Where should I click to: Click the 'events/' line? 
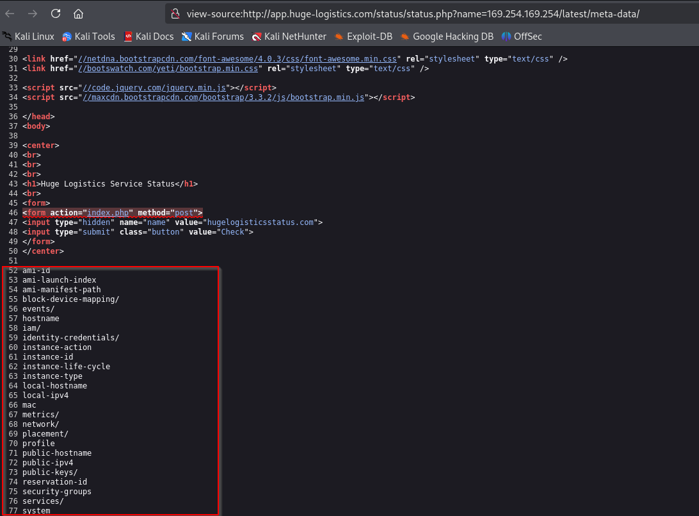pos(38,309)
